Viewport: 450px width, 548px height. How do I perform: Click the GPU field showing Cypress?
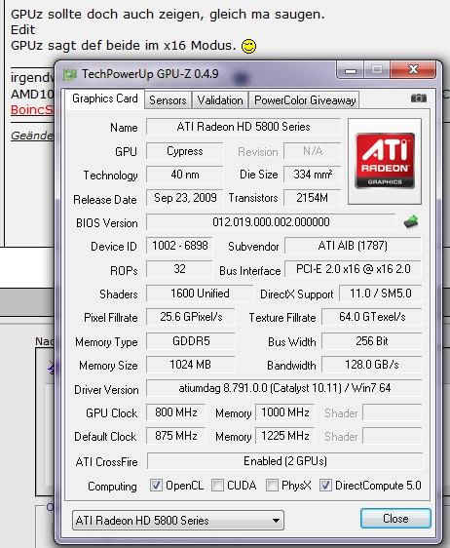pos(185,151)
